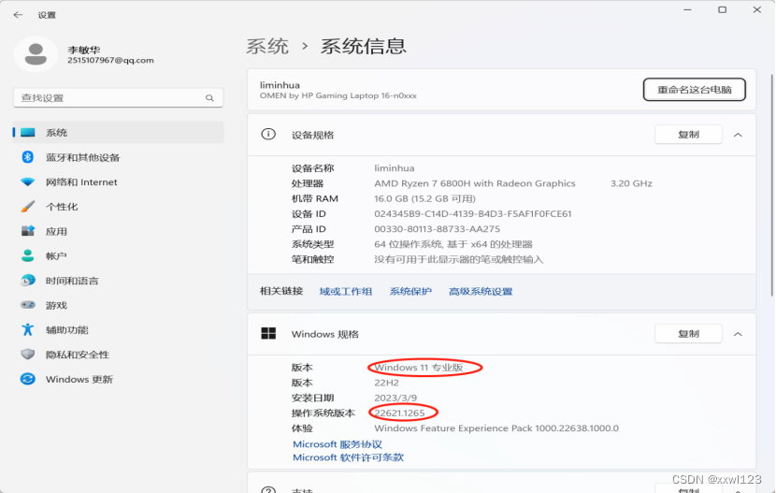The width and height of the screenshot is (776, 493).
Task: Click the 64 位操作系统 system type value
Action: tap(453, 244)
